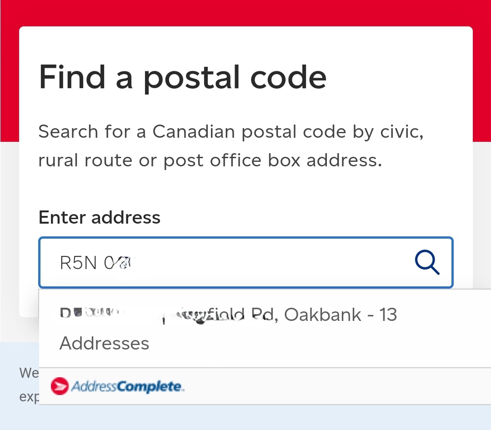Click the "Oakbank" text in the suggestion
The image size is (491, 430).
323,315
